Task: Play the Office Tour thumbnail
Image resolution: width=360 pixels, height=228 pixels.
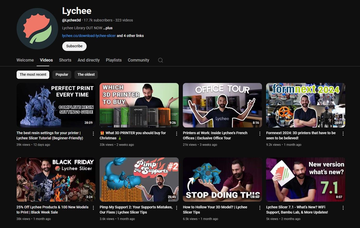Action: click(222, 105)
